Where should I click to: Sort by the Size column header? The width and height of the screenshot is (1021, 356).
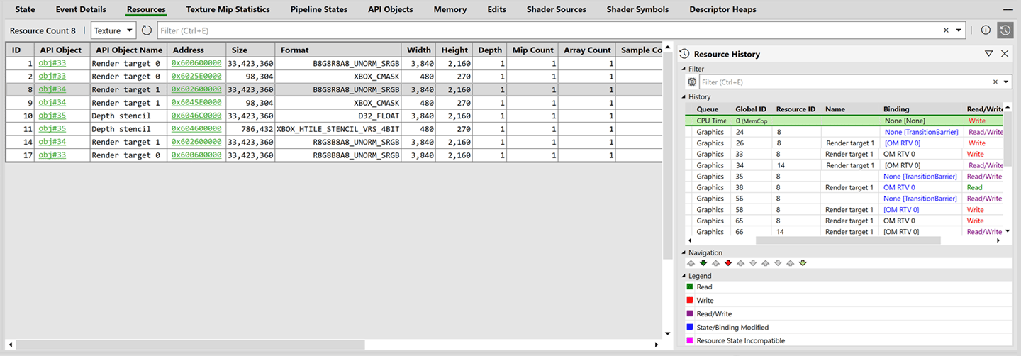point(251,50)
